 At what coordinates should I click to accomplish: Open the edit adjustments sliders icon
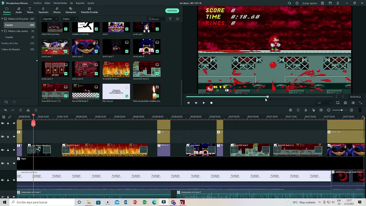(36, 110)
